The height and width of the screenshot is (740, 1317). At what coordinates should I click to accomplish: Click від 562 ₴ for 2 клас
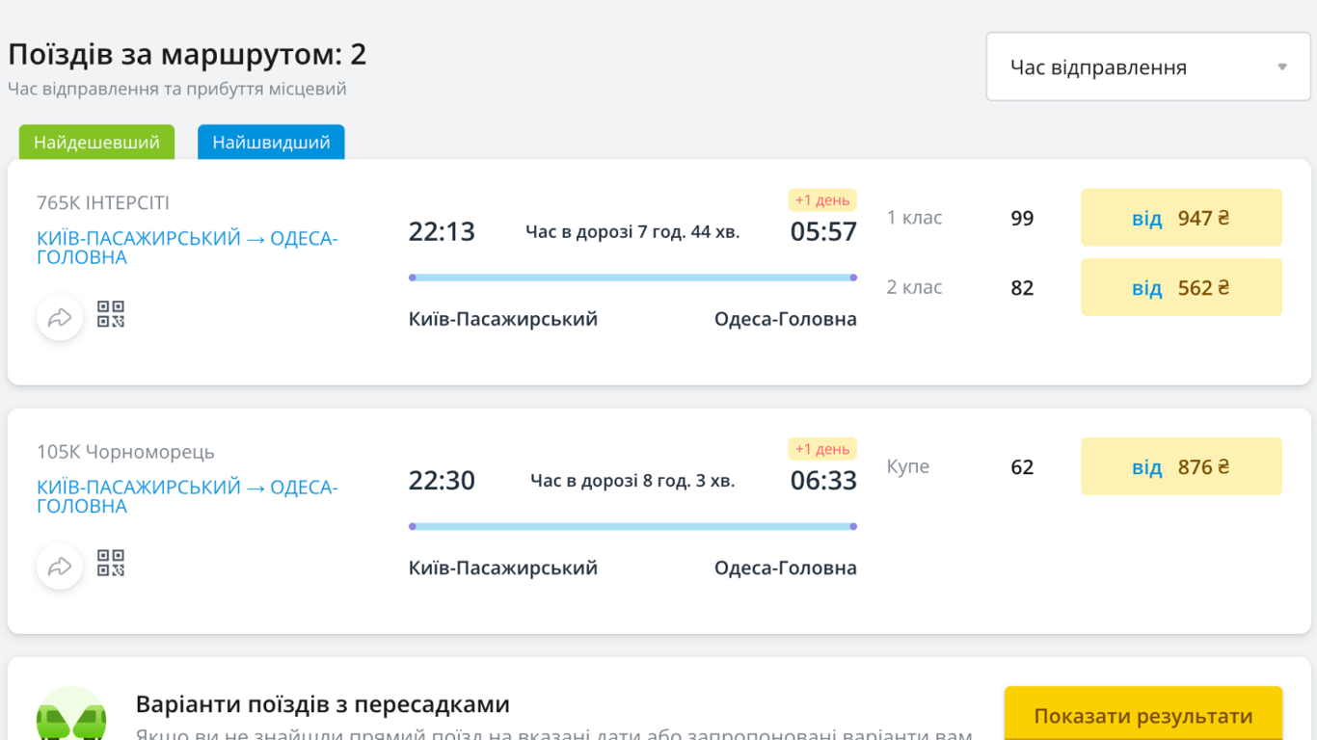click(x=1181, y=286)
